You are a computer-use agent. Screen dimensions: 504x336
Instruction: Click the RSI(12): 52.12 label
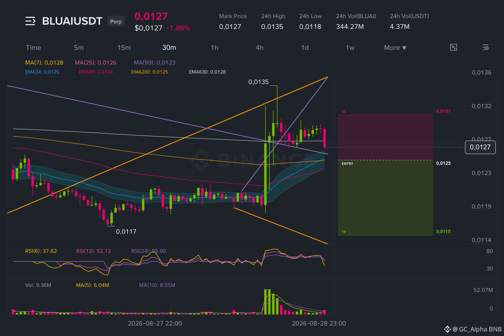point(93,251)
